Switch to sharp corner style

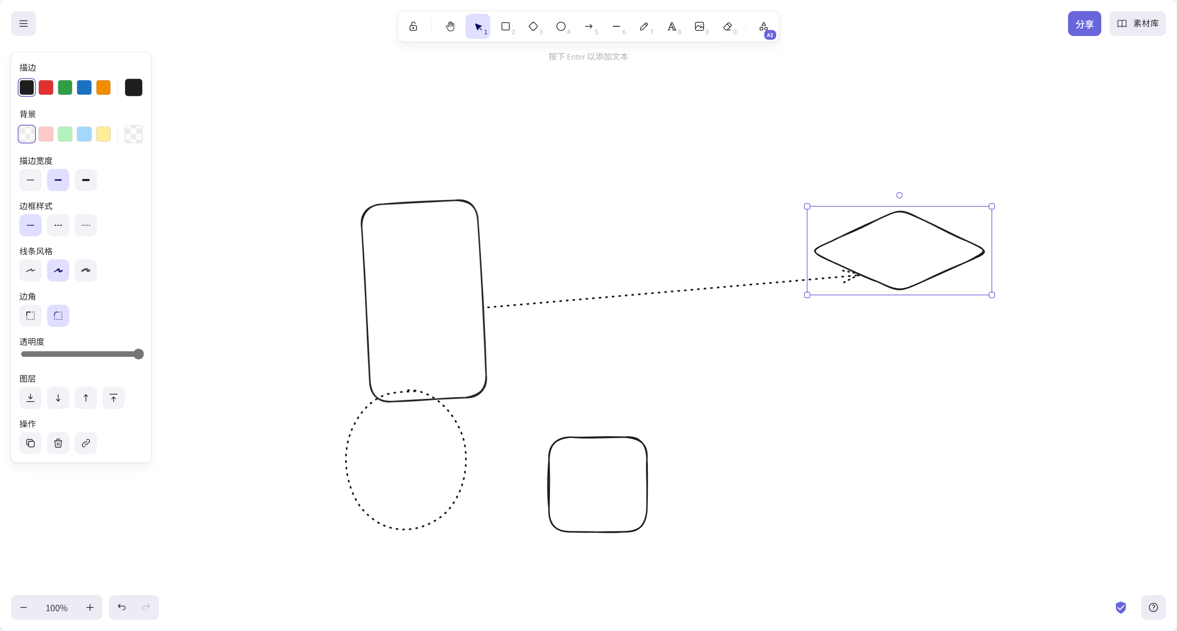(30, 316)
